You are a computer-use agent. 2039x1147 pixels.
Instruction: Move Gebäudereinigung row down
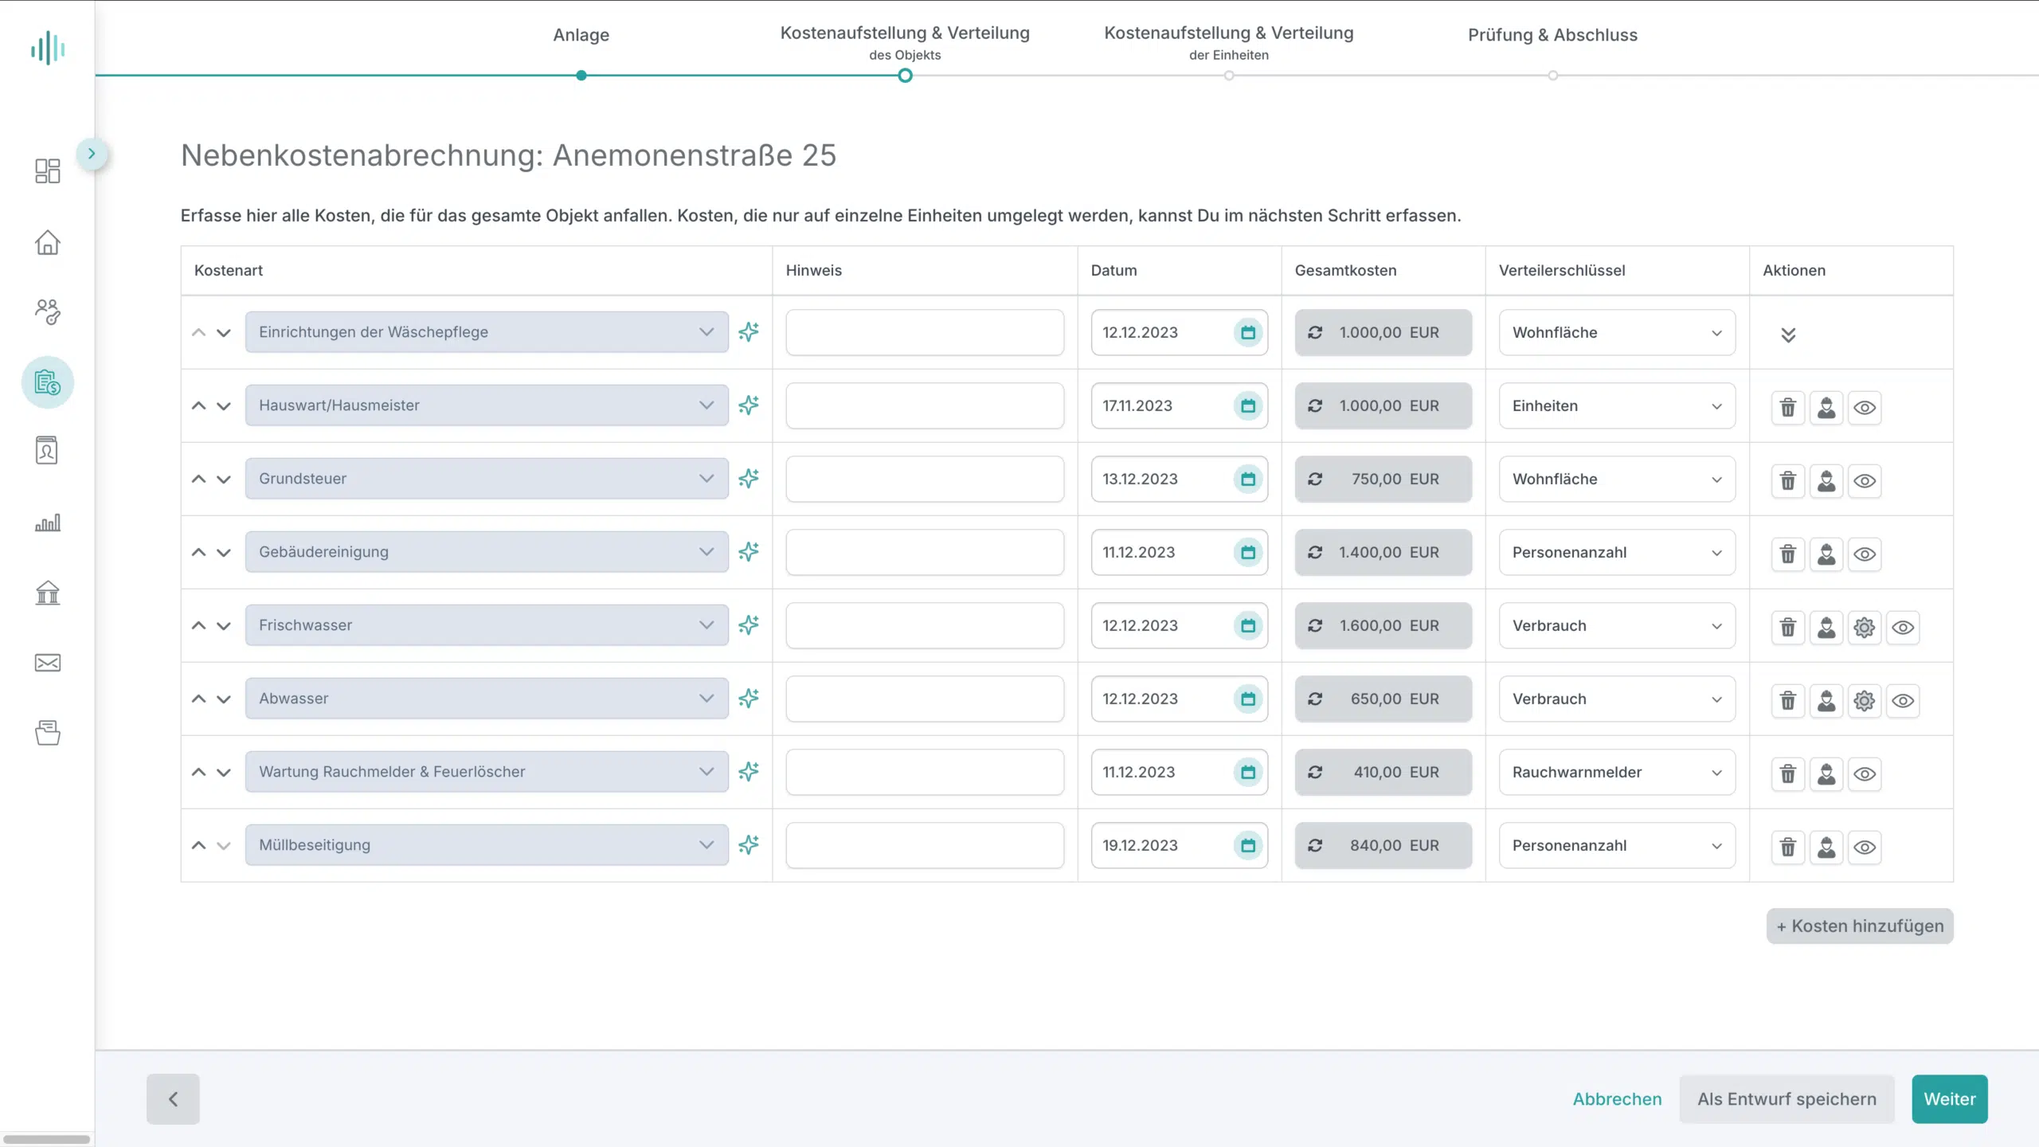click(x=224, y=552)
